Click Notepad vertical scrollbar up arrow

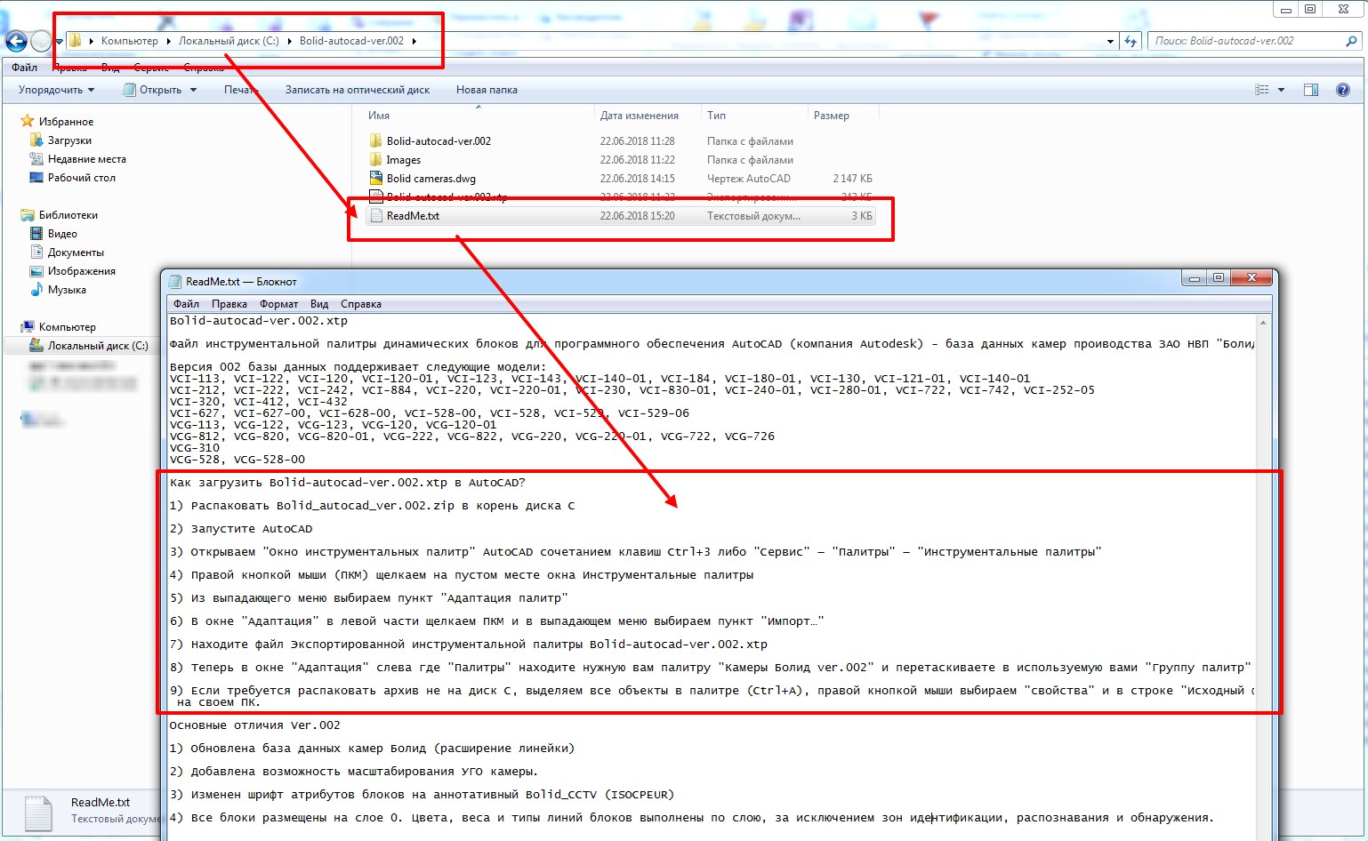click(1263, 323)
